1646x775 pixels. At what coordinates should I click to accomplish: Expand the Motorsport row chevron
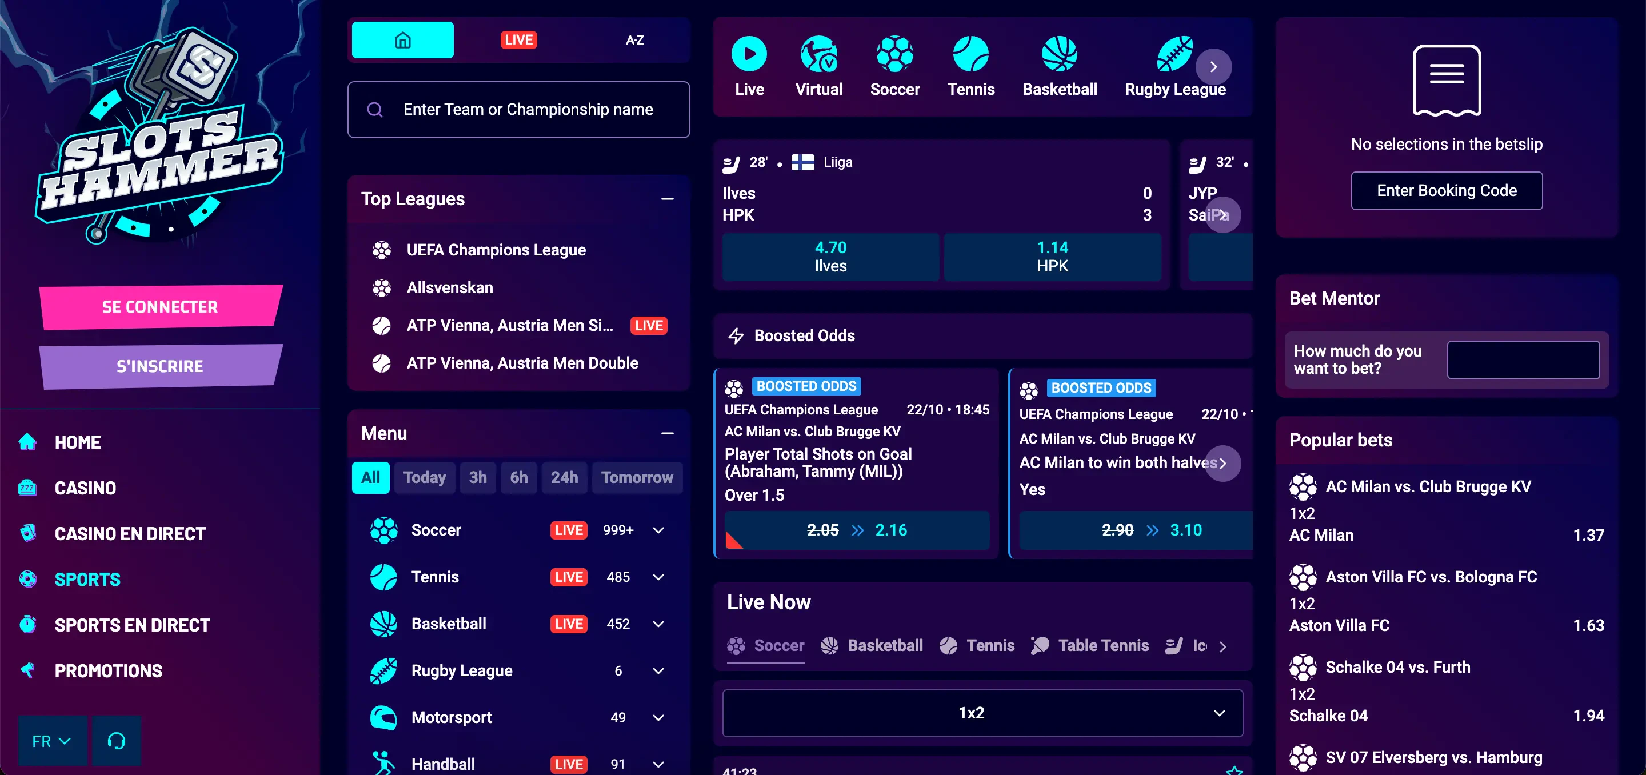point(658,717)
